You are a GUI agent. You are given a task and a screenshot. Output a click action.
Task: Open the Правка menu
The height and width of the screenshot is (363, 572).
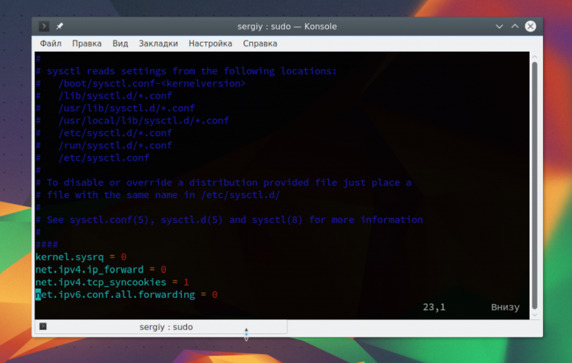[x=87, y=44]
